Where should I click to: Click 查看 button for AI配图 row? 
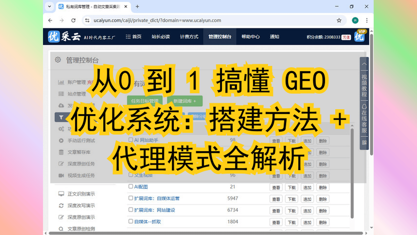276,187
